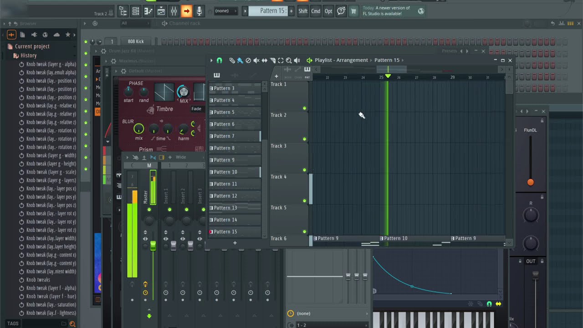Click Pattern 15 in Playlist title breadcrumb
Viewport: 583px width, 328px height.
click(x=387, y=60)
